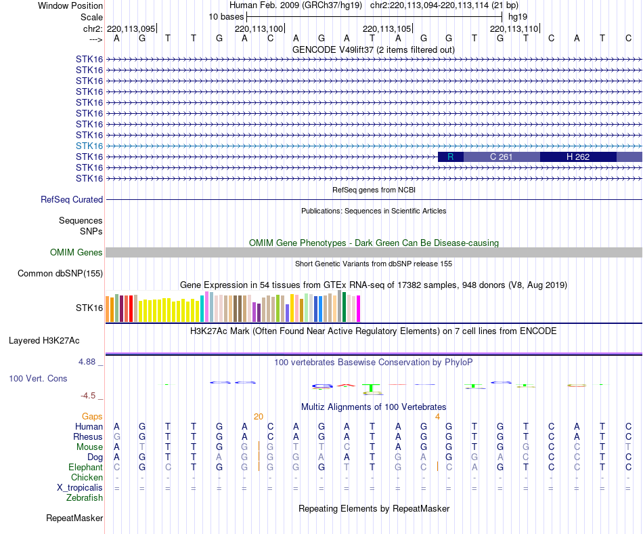
Task: Click the GTEx "Gene Expression in 54 tissues" title
Action: click(374, 285)
